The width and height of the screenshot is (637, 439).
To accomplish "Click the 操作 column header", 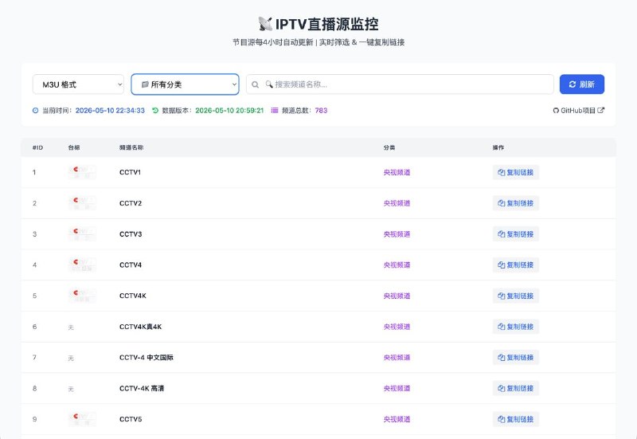I will [498, 147].
